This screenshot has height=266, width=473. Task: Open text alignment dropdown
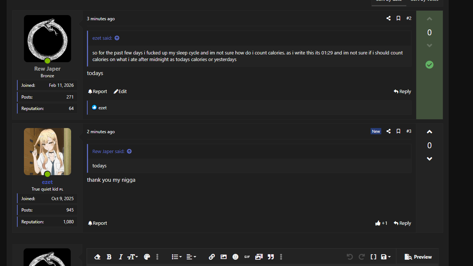point(191,257)
